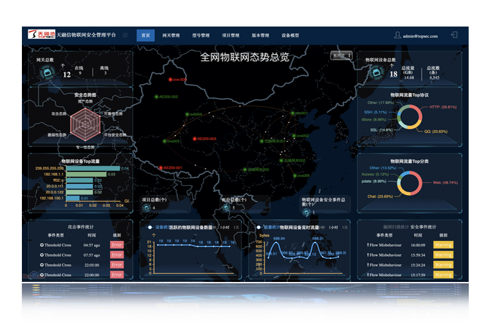490x327 pixels.
Task: Click the TOPSEC logo in the header
Action: coord(42,34)
